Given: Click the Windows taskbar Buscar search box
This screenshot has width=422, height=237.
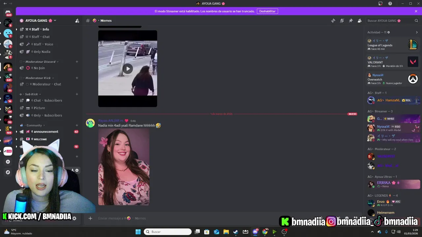Looking at the screenshot, I should coord(168,232).
